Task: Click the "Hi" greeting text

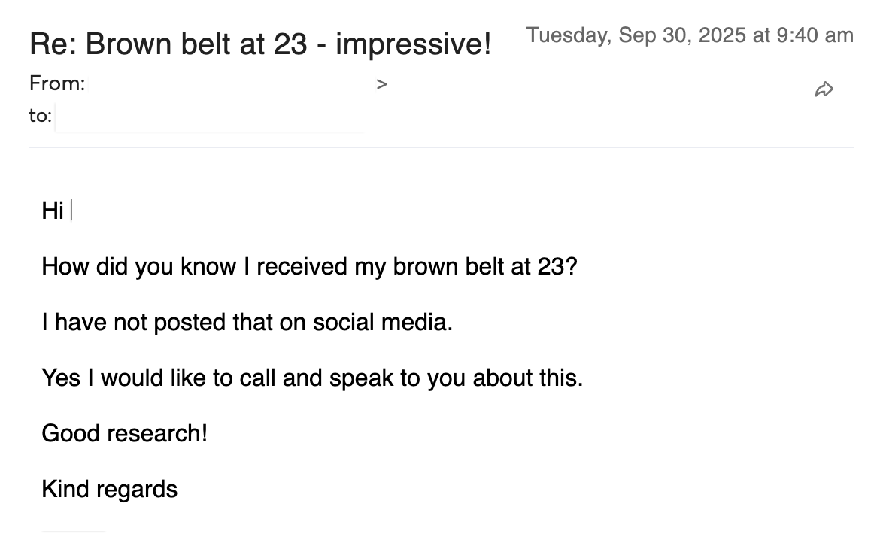Action: click(x=53, y=211)
